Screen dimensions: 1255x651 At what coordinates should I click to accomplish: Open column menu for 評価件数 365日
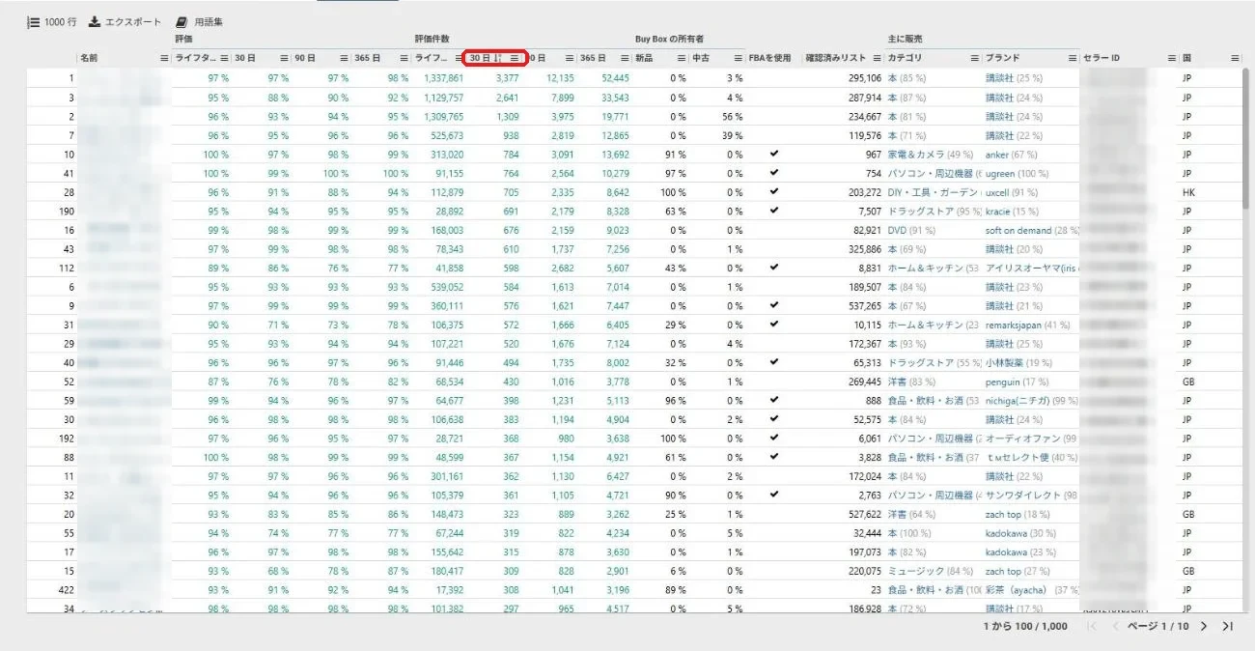coord(625,58)
